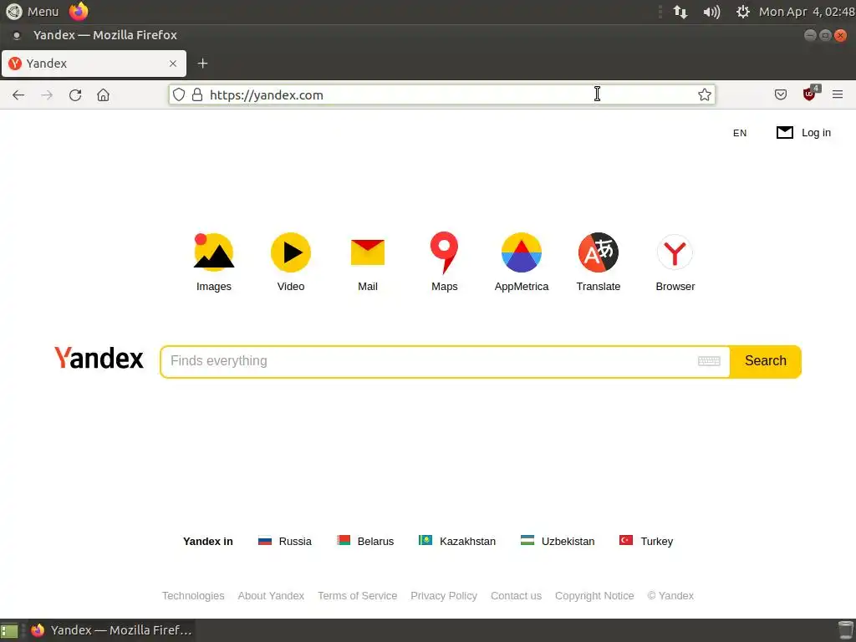The width and height of the screenshot is (856, 642).
Task: Open the trash icon in bottom panel
Action: [846, 630]
